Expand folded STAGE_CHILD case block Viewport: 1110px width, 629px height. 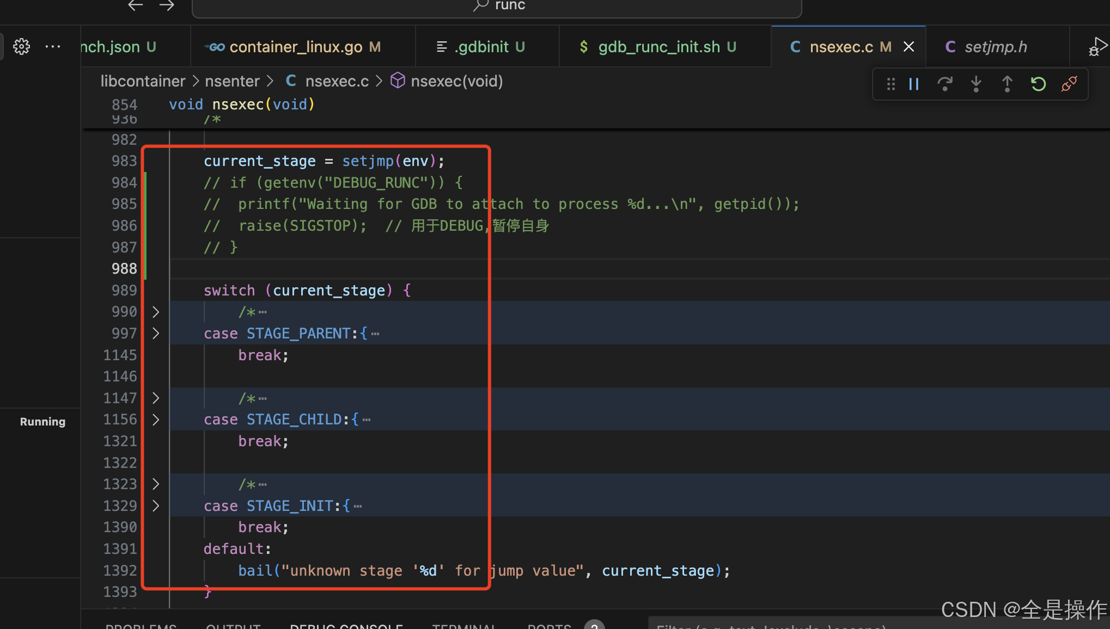156,420
